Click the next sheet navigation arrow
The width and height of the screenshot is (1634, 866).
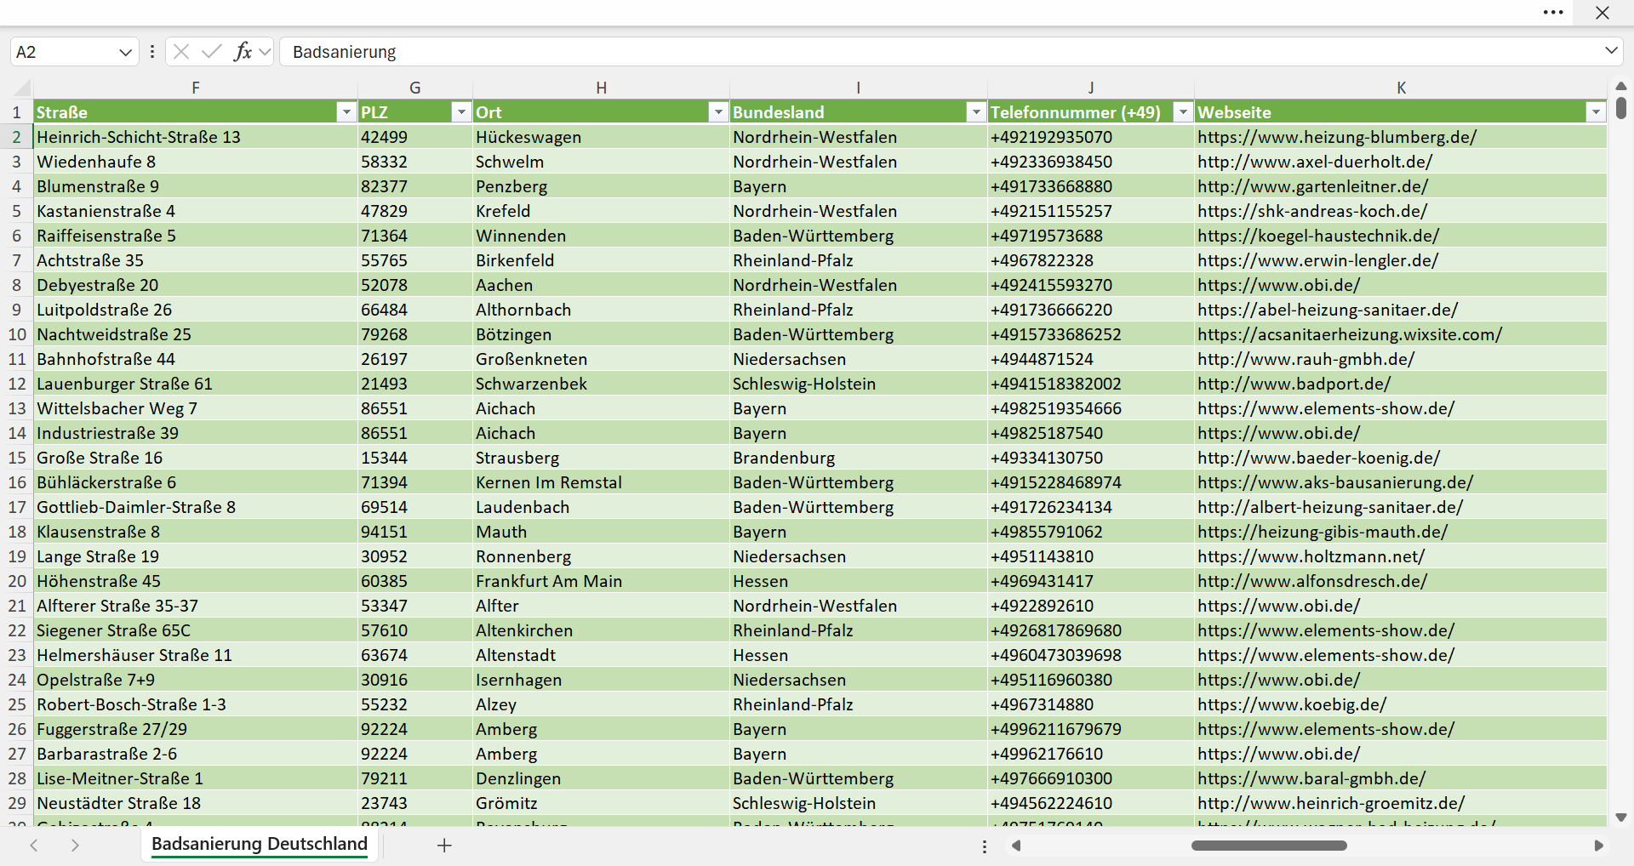coord(75,845)
